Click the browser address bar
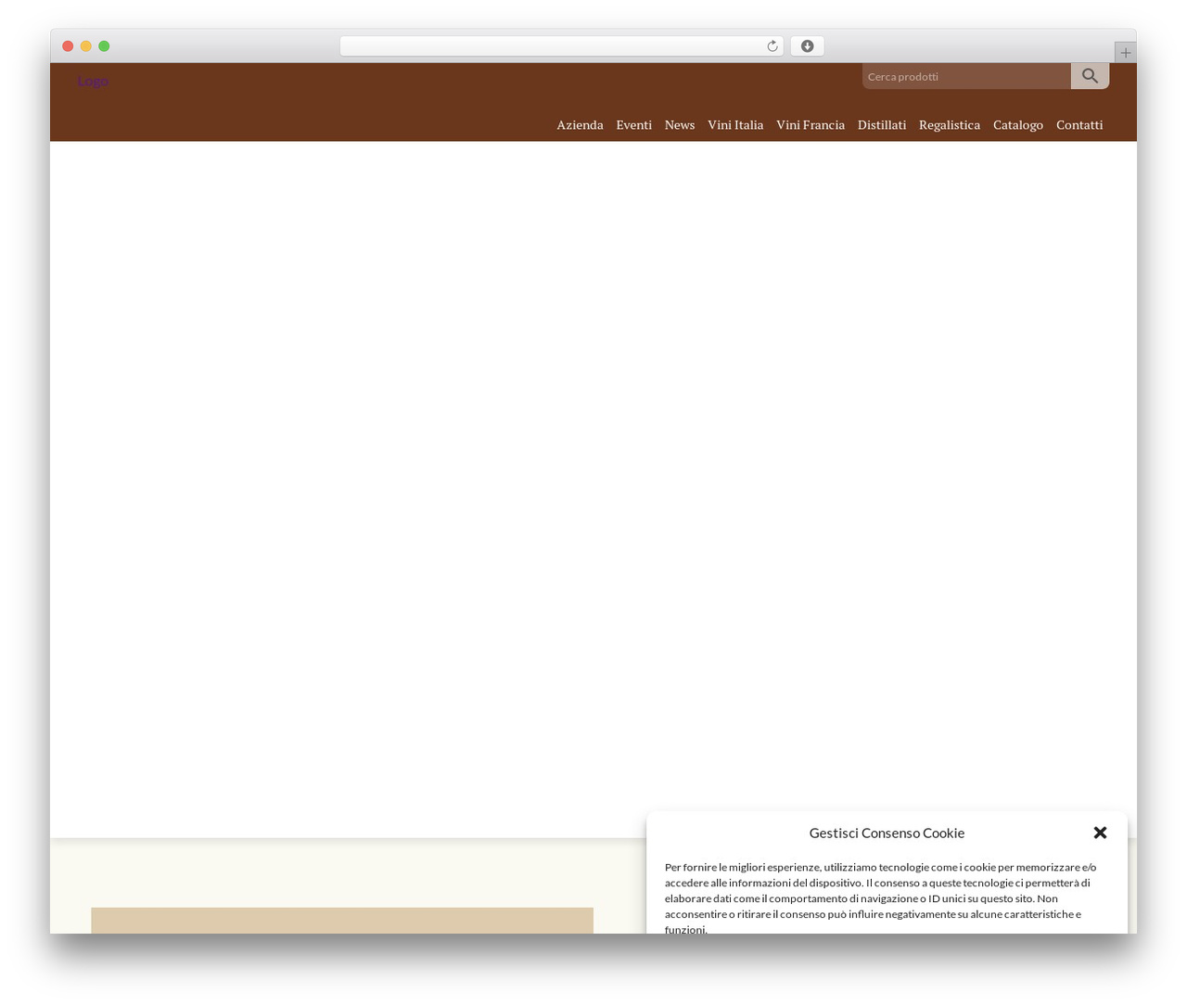 pos(561,46)
